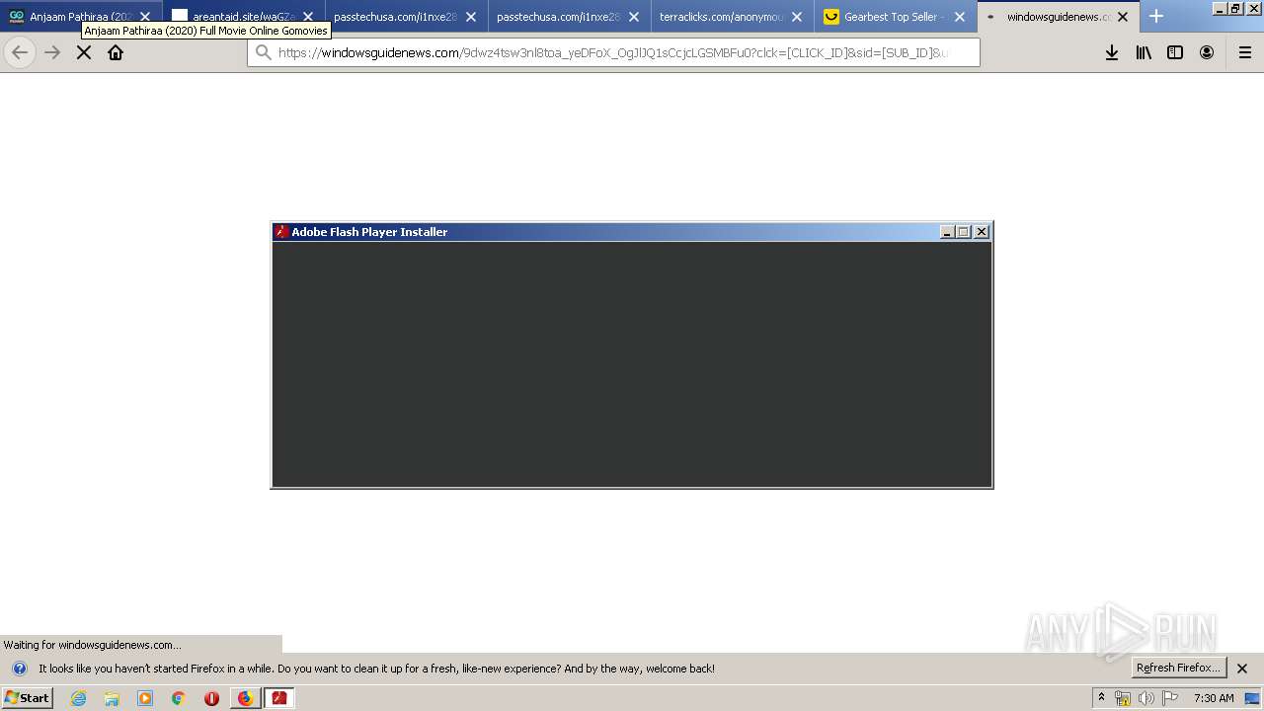Click the 7:30 AM taskbar clock
This screenshot has width=1264, height=711.
click(1214, 698)
